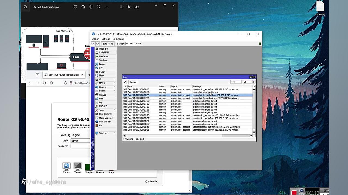Viewport: 348px width, 195px height.
Task: Click the WebFig Login field
Action: [x=80, y=141]
